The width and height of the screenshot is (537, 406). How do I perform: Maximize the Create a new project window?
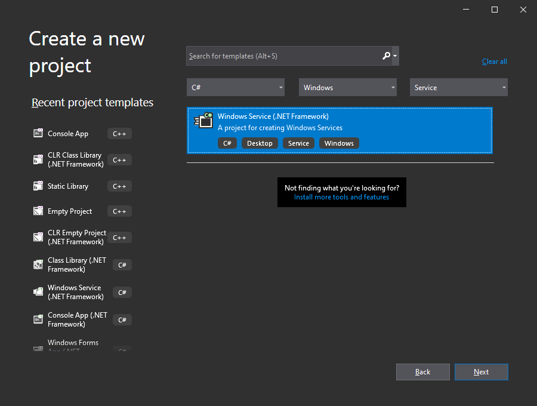pos(495,10)
